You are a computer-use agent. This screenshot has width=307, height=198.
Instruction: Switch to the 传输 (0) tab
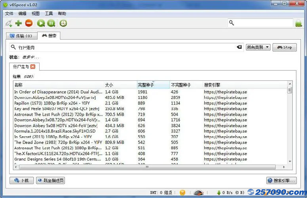[21, 36]
